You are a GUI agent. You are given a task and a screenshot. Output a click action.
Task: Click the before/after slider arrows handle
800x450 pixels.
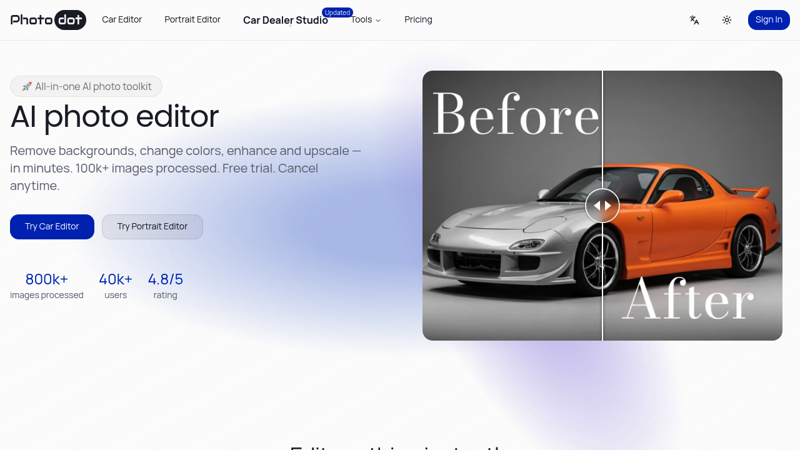coord(602,206)
